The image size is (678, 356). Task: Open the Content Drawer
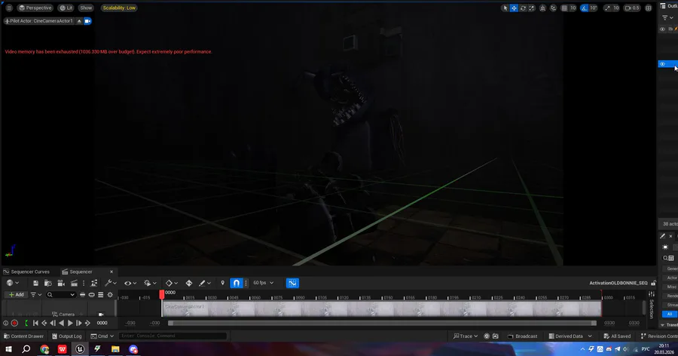point(23,336)
